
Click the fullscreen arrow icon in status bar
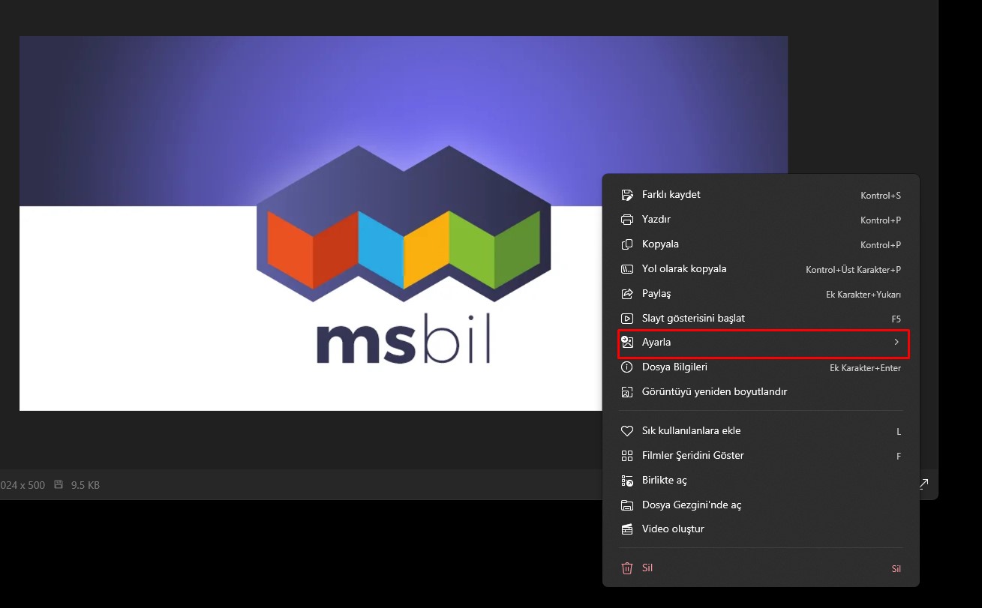point(924,484)
